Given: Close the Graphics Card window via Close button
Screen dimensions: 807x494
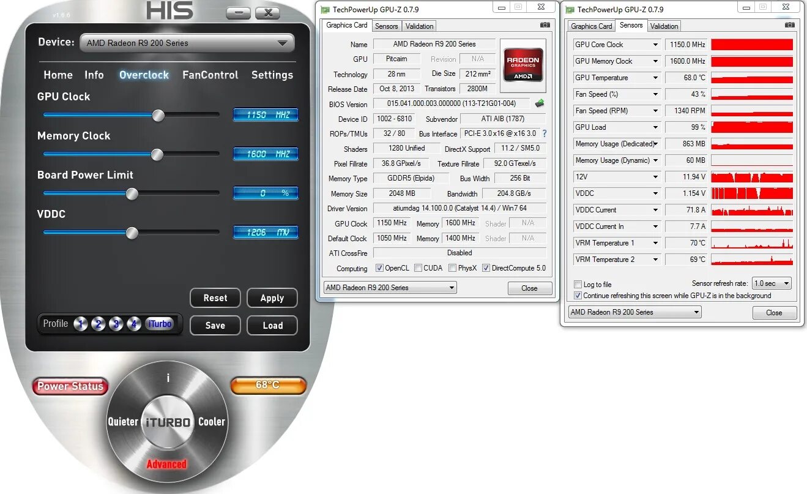Looking at the screenshot, I should coord(530,288).
